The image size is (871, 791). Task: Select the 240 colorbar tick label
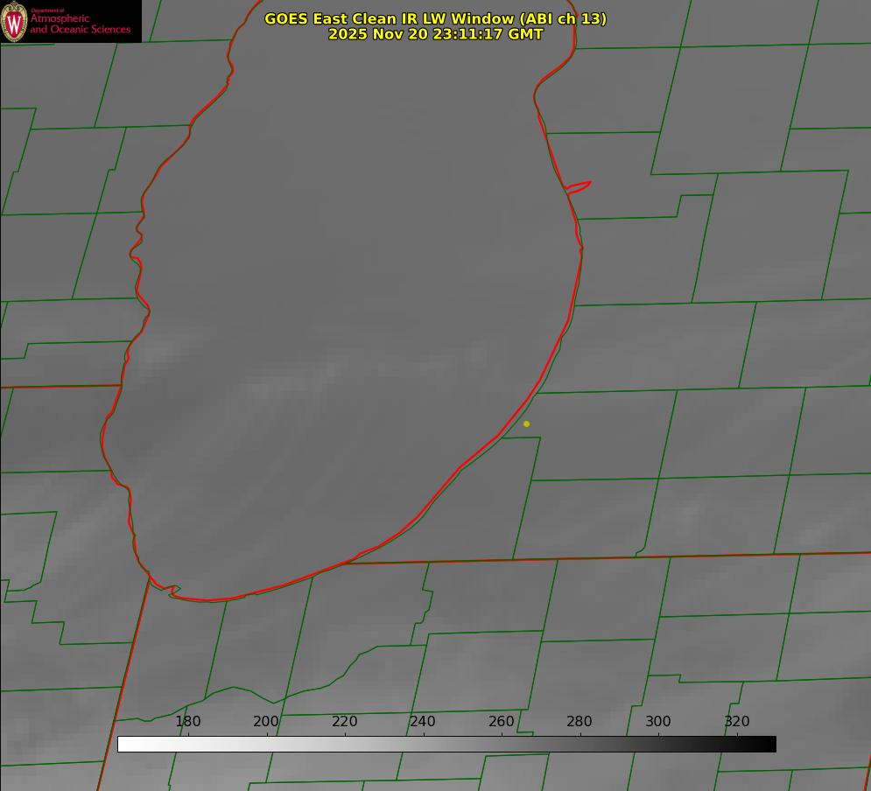tap(423, 721)
